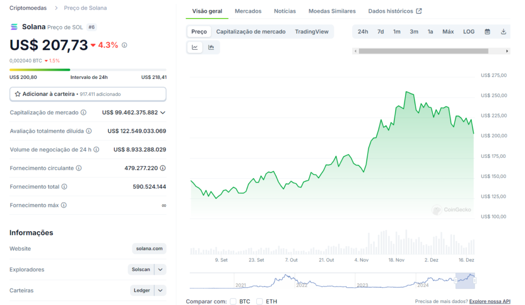Set chart range to 7d
This screenshot has height=305, width=525.
[381, 31]
